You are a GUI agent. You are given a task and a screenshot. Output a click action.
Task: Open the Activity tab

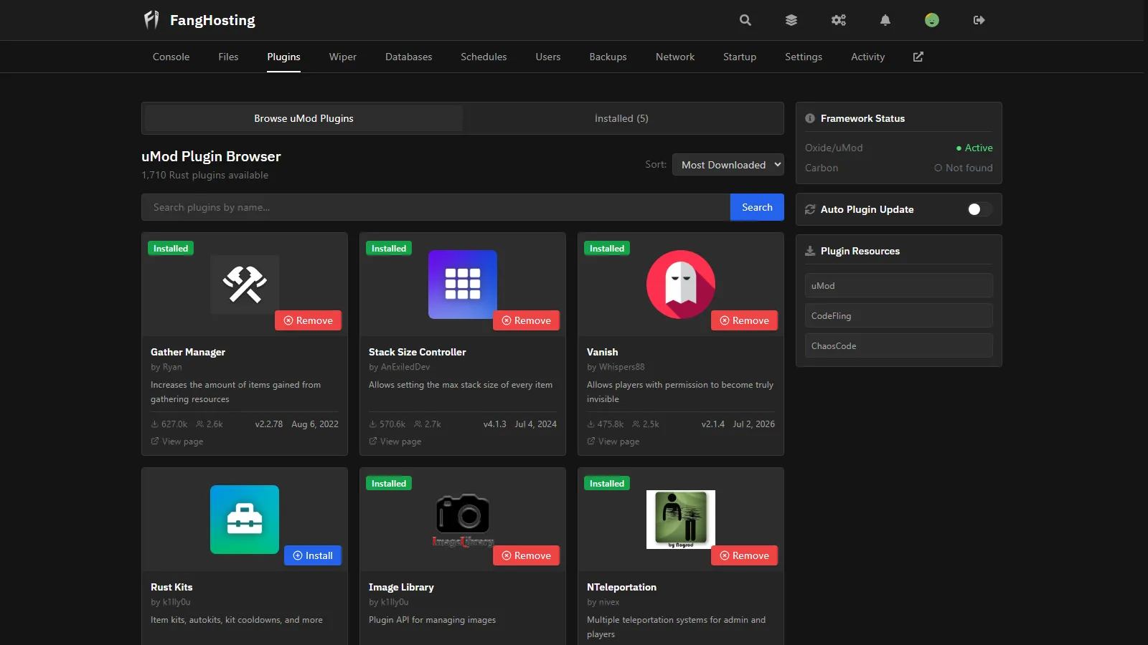tap(868, 57)
